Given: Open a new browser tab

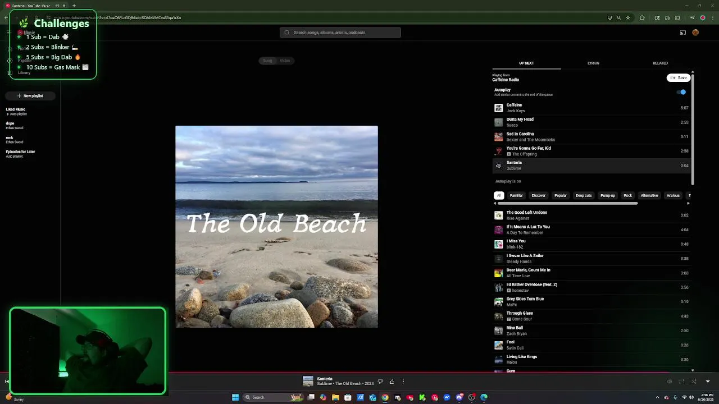Looking at the screenshot, I should [x=74, y=6].
